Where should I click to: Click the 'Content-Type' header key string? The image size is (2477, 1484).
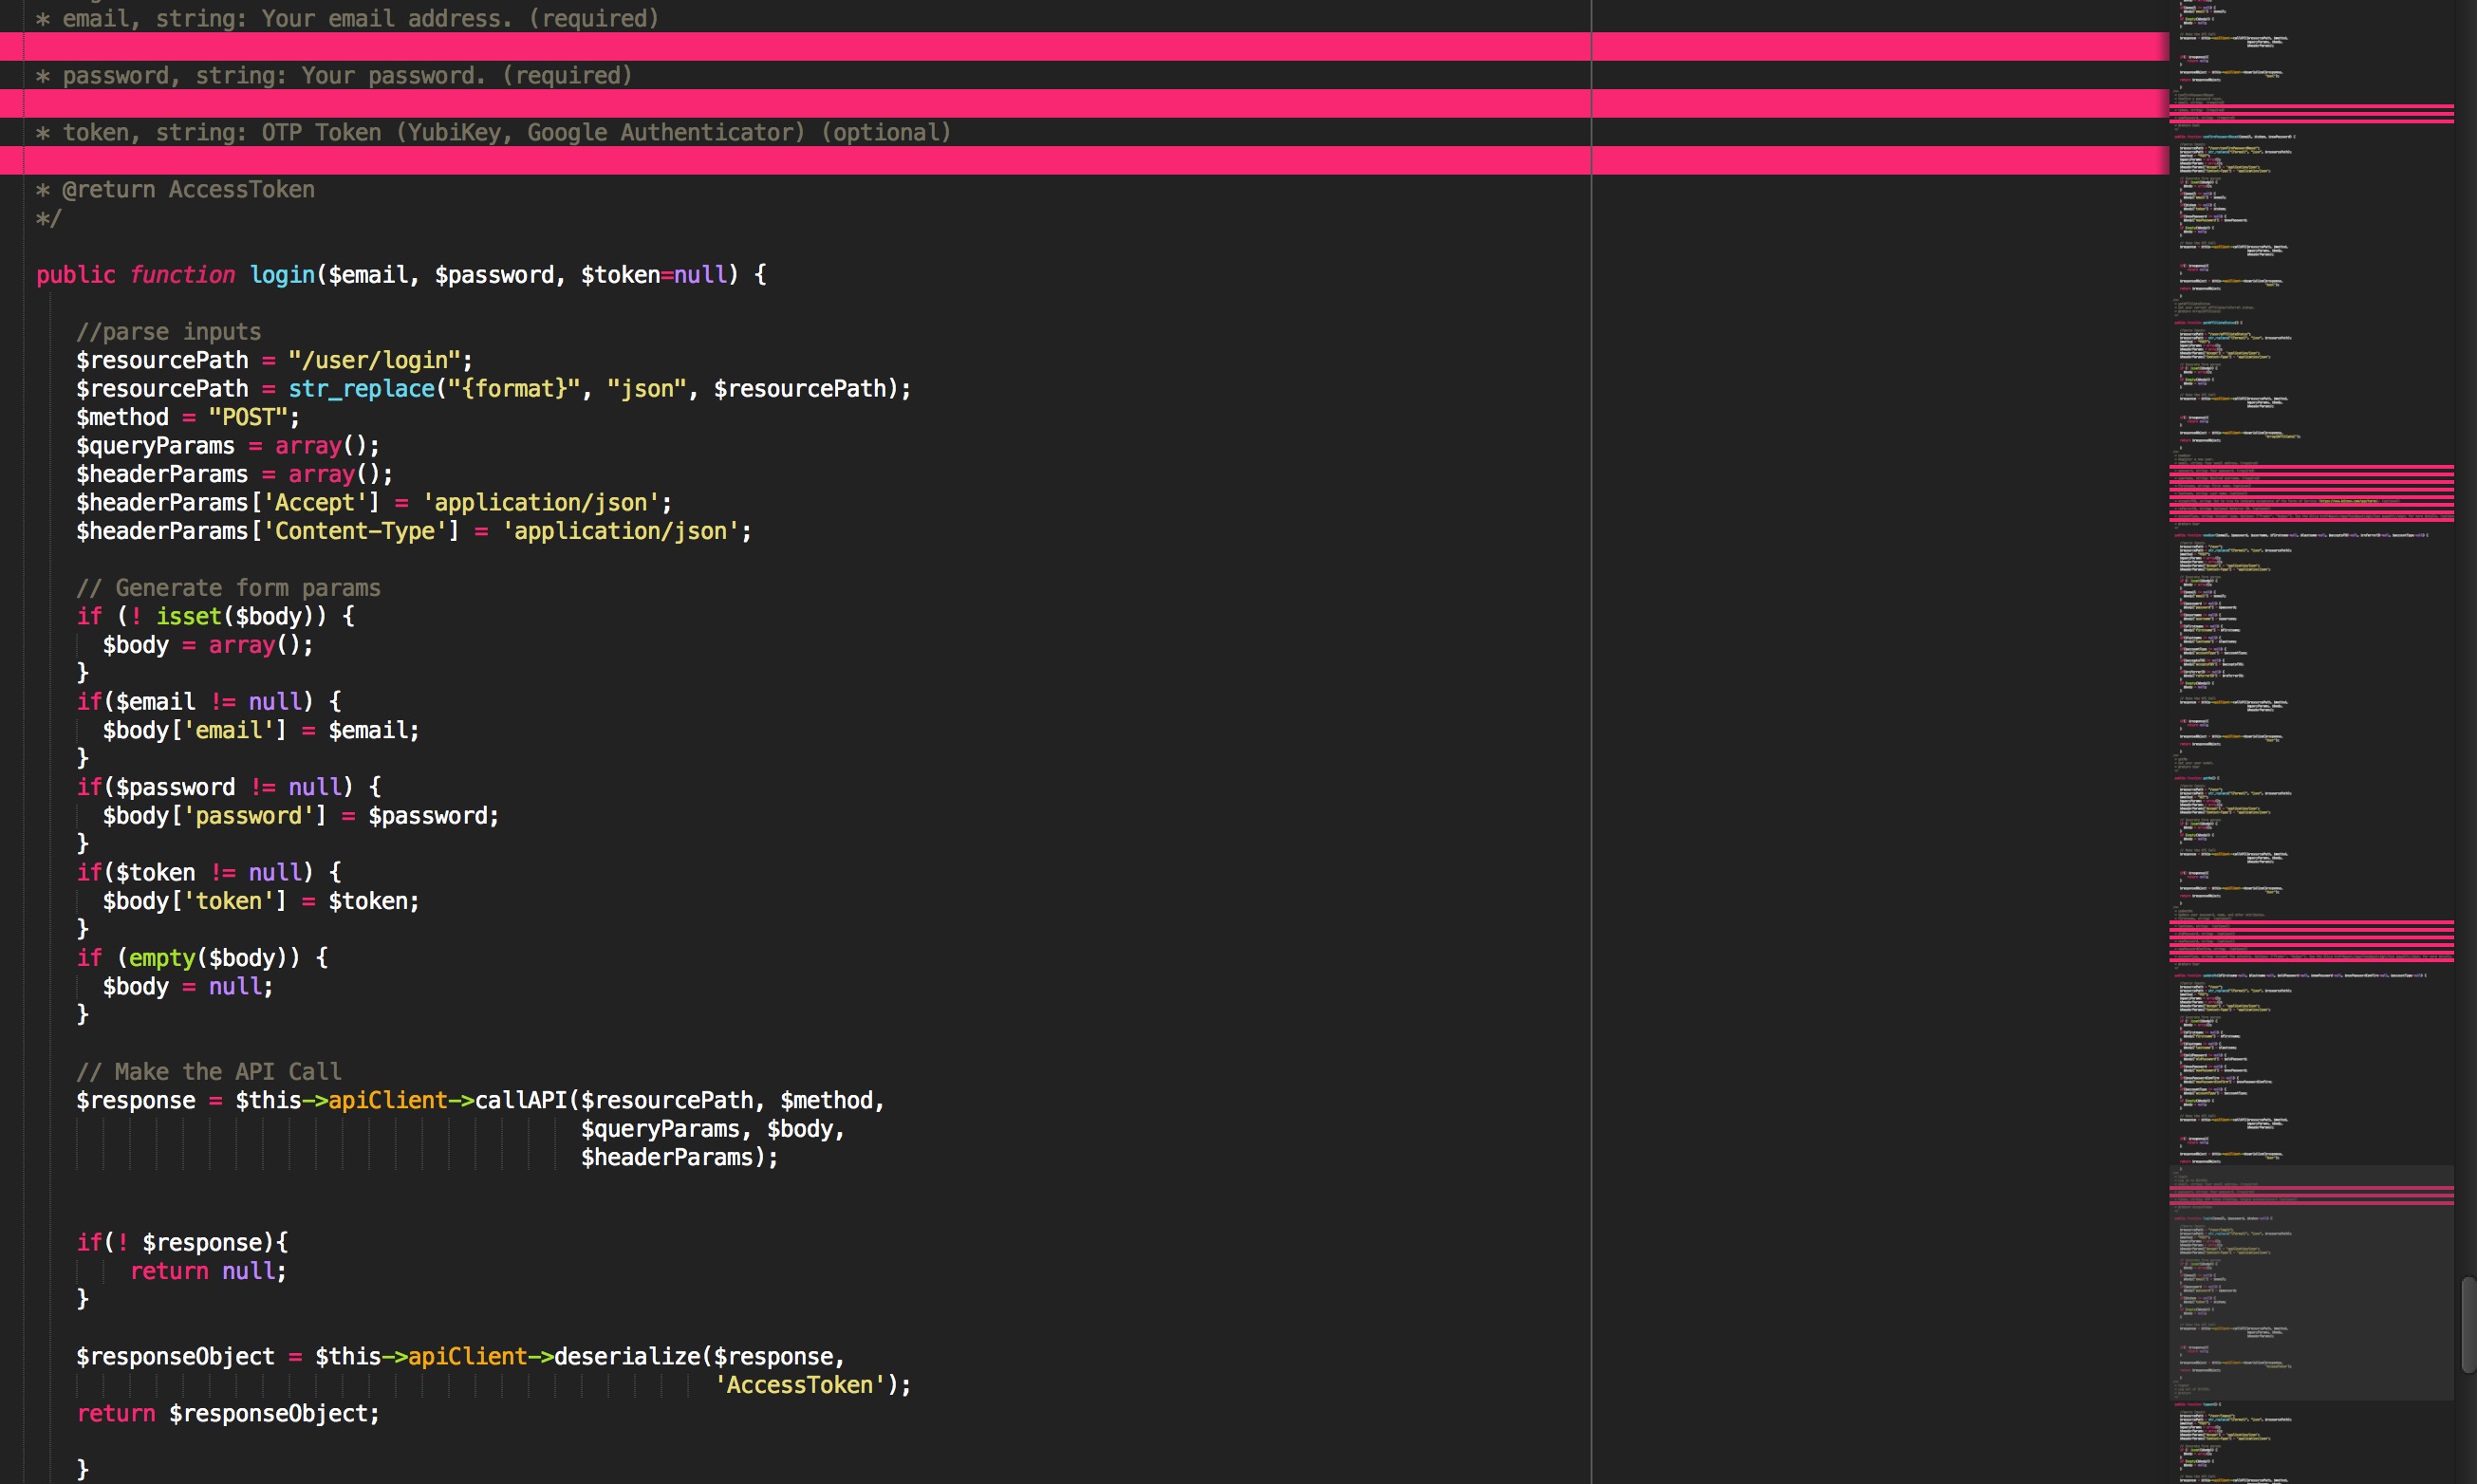pyautogui.click(x=354, y=531)
